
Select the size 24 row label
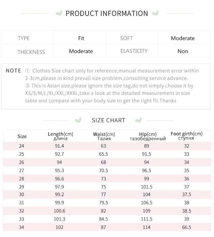(x=21, y=146)
